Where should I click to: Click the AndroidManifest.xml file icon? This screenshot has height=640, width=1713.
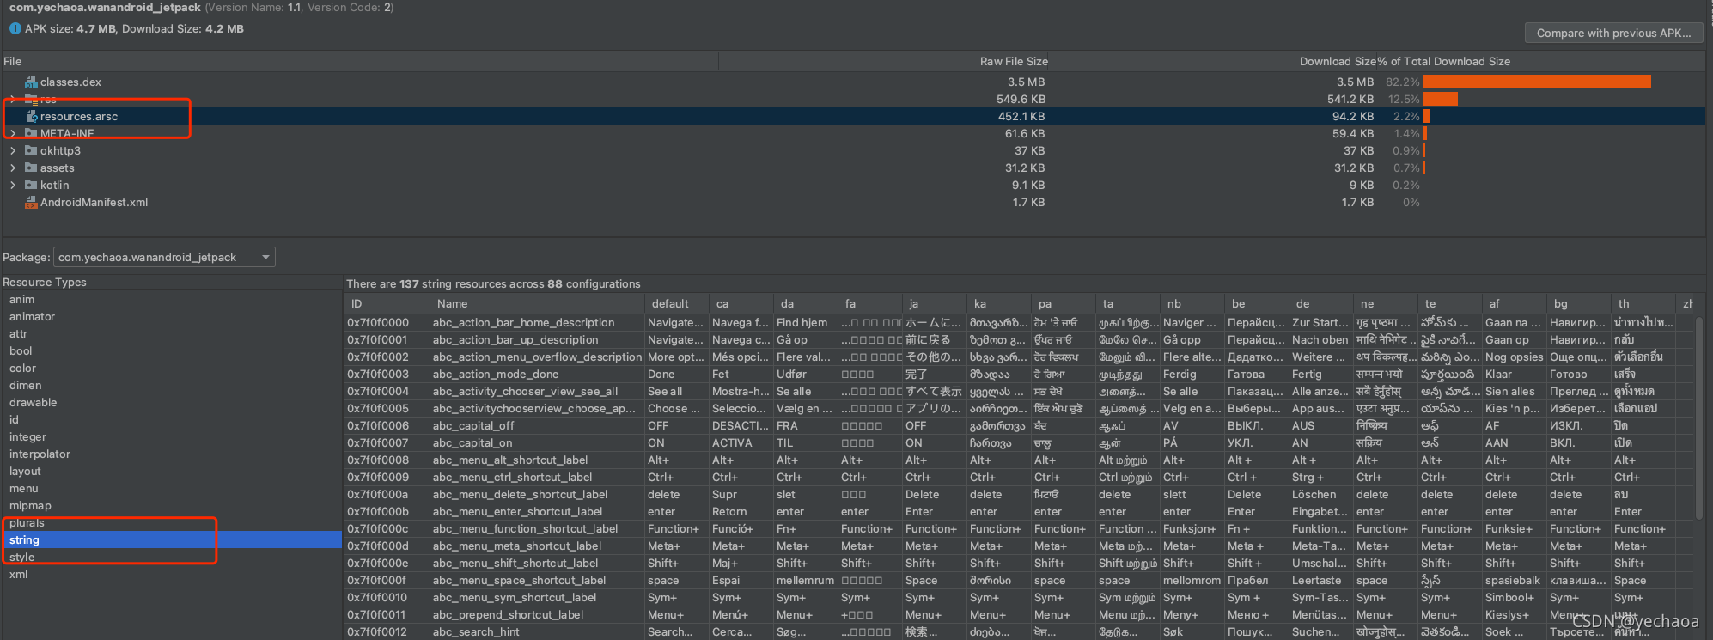coord(31,203)
